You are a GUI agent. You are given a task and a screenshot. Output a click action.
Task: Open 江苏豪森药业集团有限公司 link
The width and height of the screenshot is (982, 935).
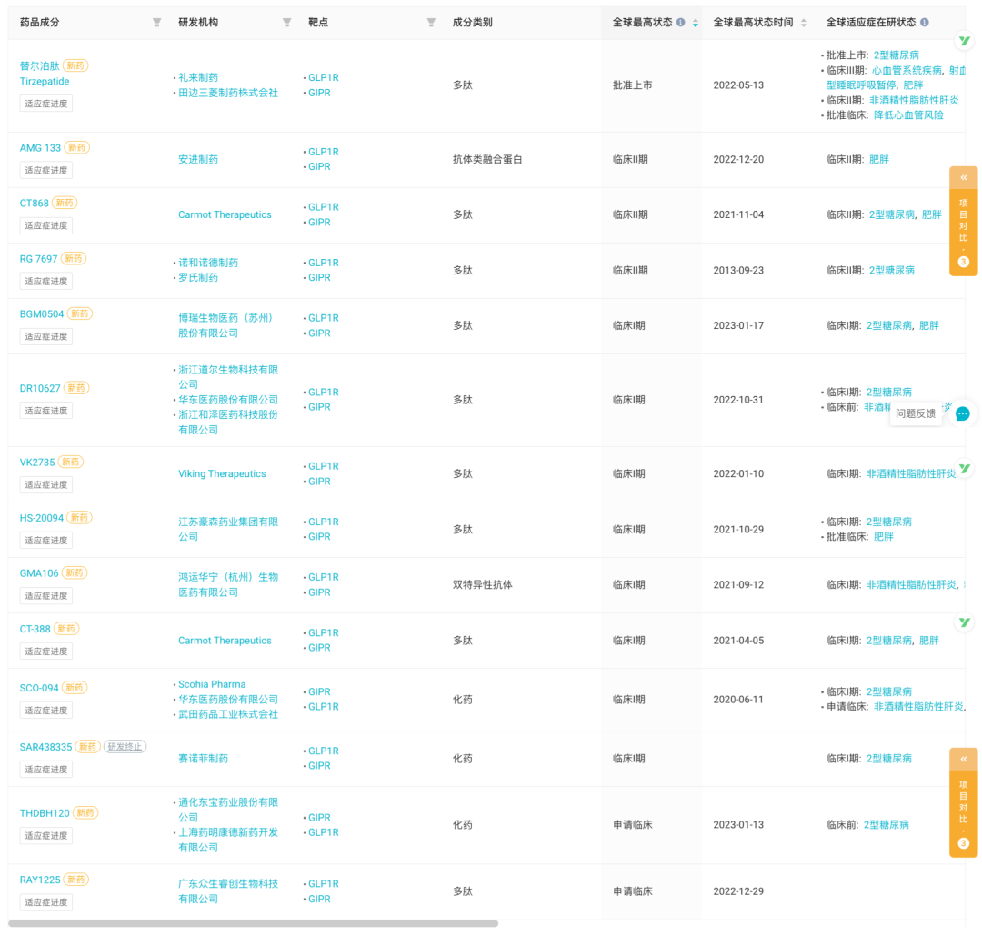[228, 529]
